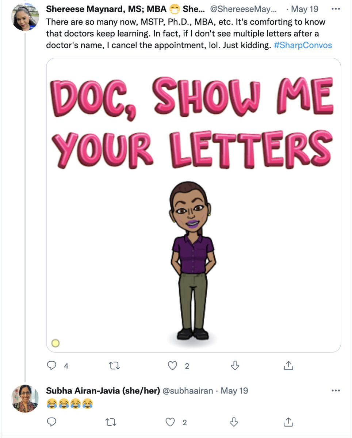Like Subha Airan-Javia's laughing reply
The height and width of the screenshot is (438, 352).
[x=171, y=422]
